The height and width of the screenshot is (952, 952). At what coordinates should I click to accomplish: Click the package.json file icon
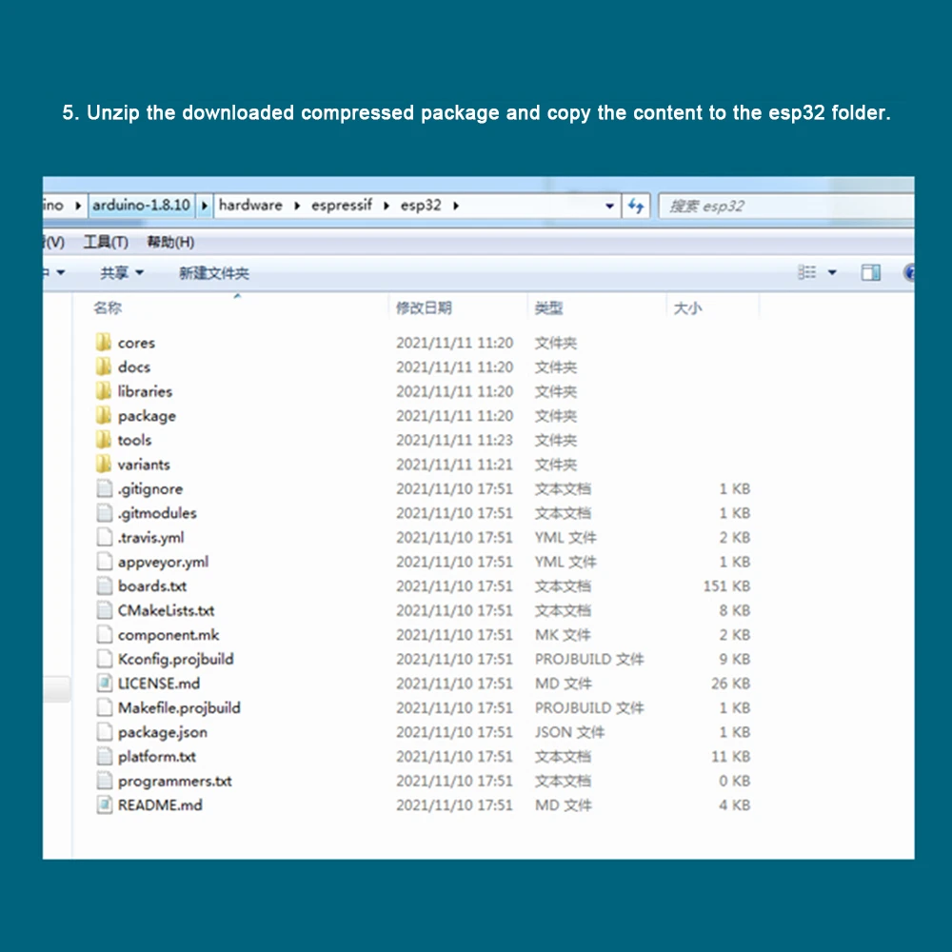[x=105, y=731]
